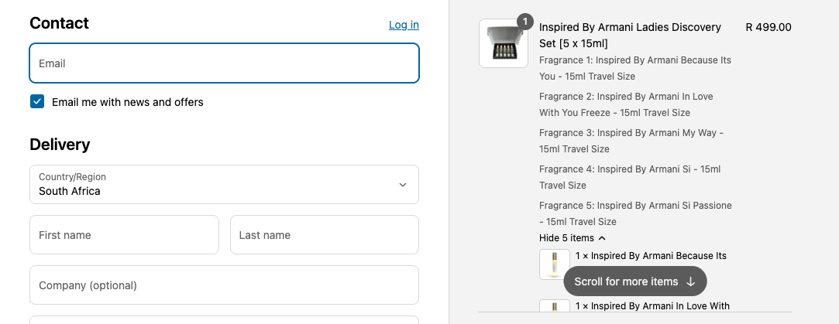The width and height of the screenshot is (839, 324).
Task: Click the In Love With item thumbnail
Action: pos(555,309)
